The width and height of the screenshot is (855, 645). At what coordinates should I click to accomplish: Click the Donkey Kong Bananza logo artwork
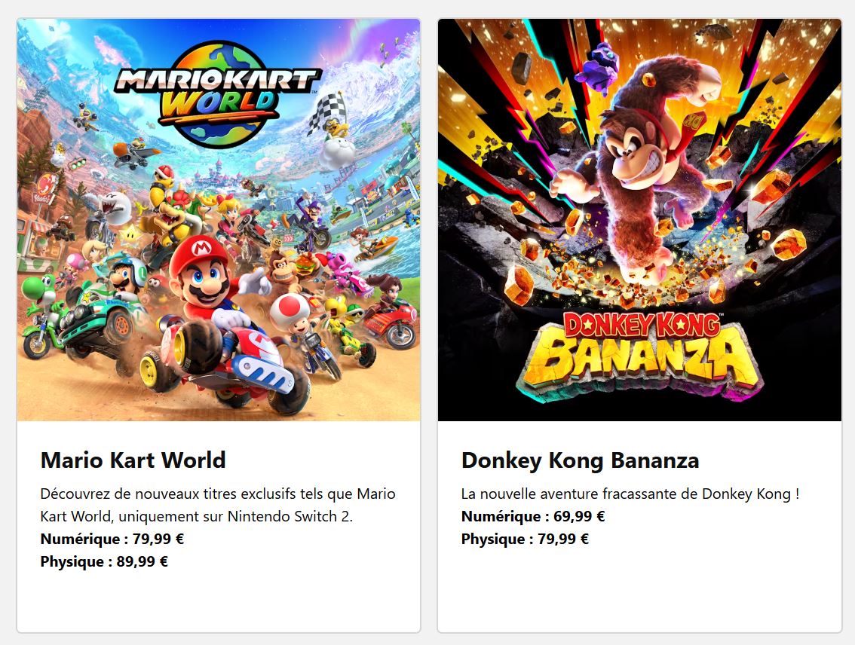639,355
